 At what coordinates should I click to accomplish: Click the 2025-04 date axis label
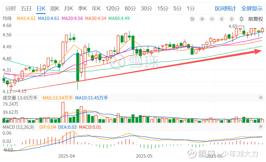coord(66,156)
